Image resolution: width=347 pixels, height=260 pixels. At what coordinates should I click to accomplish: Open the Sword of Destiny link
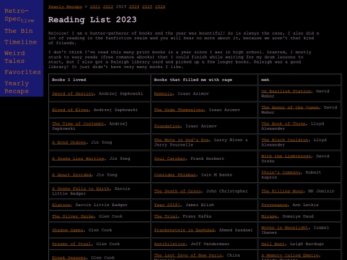[x=73, y=94]
